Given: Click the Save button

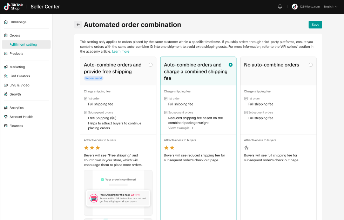Looking at the screenshot, I should [315, 25].
